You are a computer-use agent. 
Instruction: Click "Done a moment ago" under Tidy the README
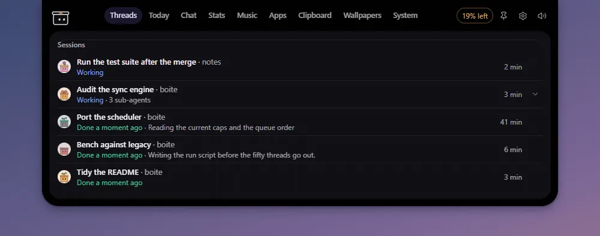click(109, 183)
